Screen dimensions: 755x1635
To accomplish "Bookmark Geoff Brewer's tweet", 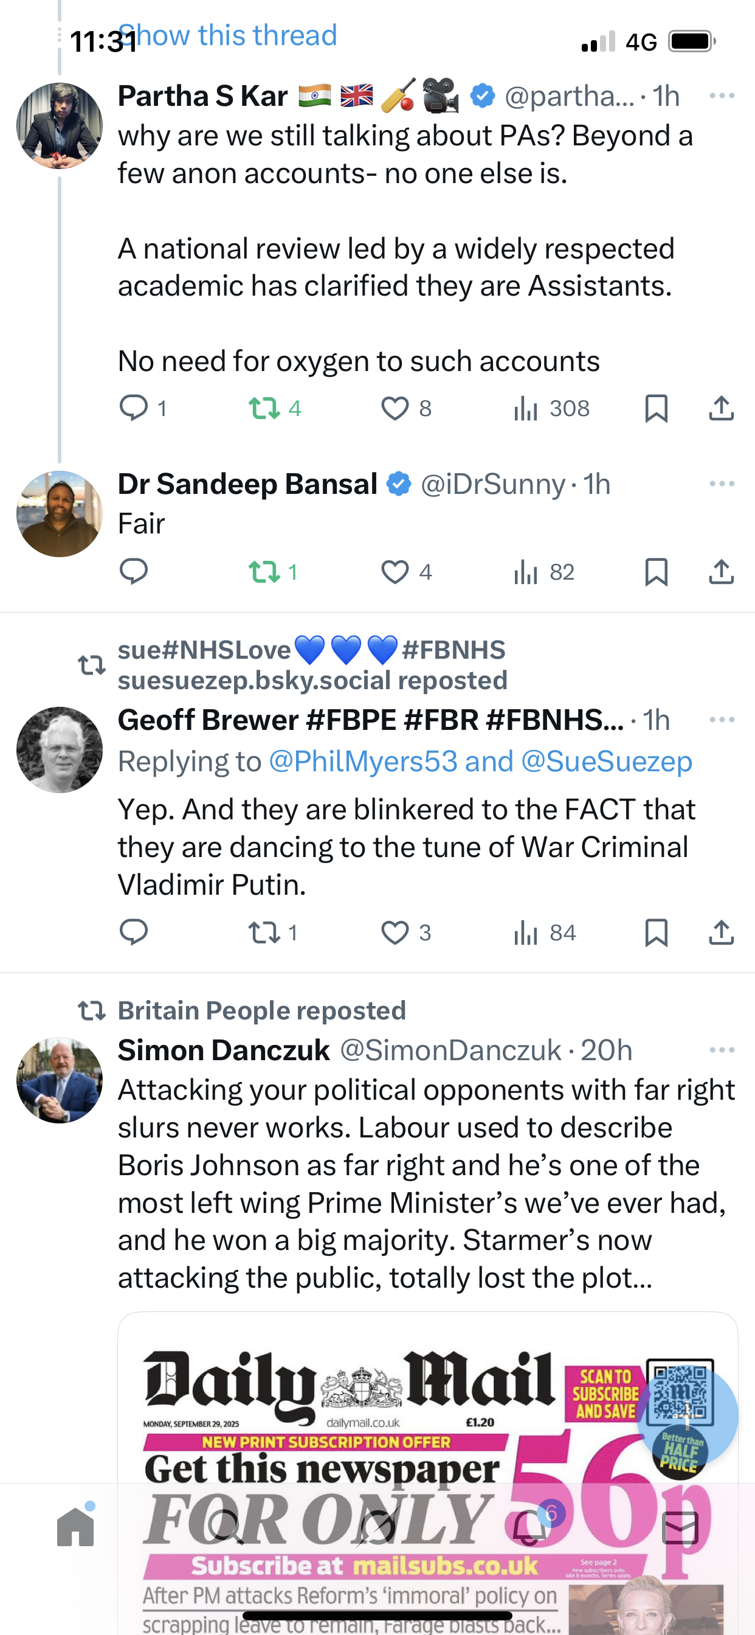I will point(656,932).
